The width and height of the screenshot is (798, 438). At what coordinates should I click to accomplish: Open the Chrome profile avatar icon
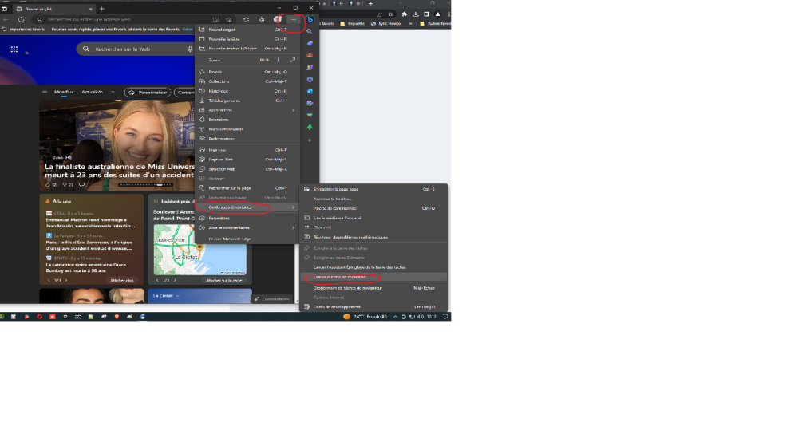click(437, 14)
